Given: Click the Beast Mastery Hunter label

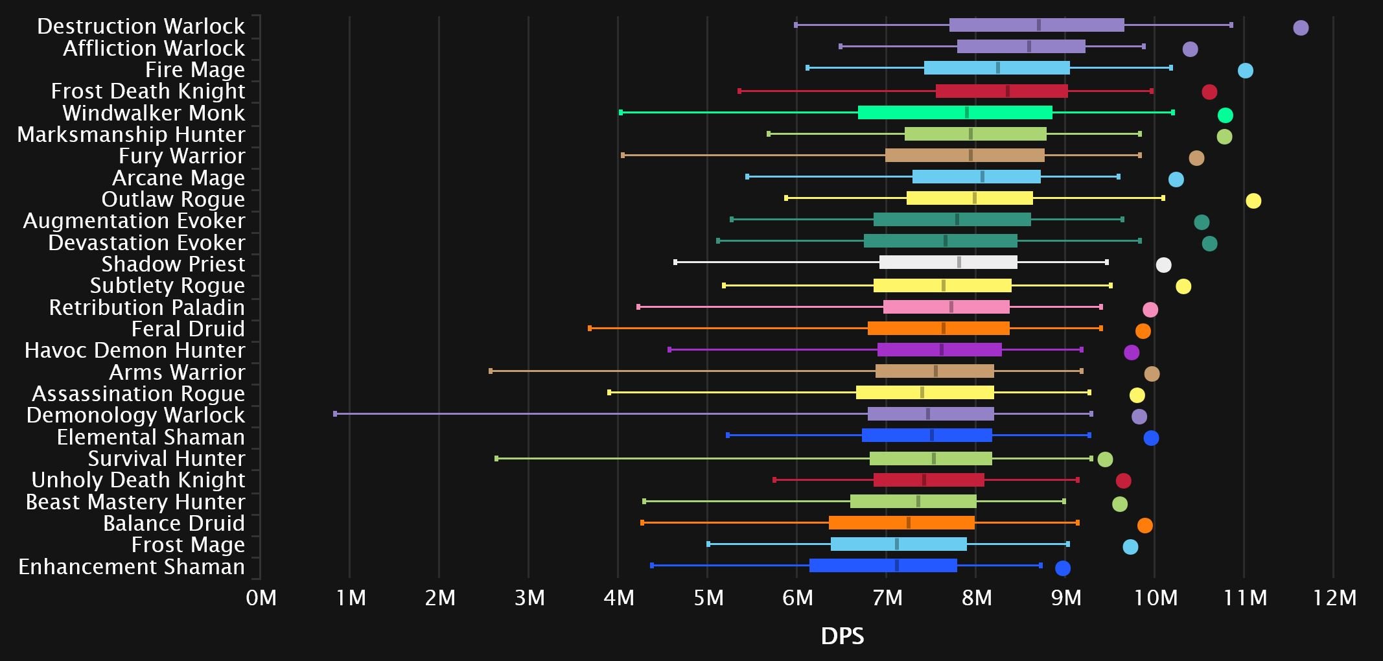Looking at the screenshot, I should click(135, 502).
